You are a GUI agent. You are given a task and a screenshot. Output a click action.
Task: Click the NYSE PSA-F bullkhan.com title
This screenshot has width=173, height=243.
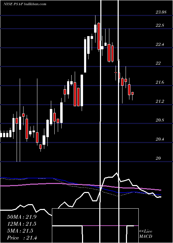pos(25,4)
